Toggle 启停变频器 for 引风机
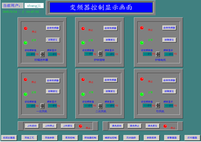This screenshot has height=142, width=201. coord(169,80)
